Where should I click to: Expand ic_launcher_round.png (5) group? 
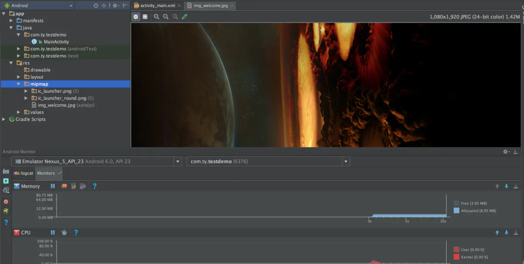point(26,98)
